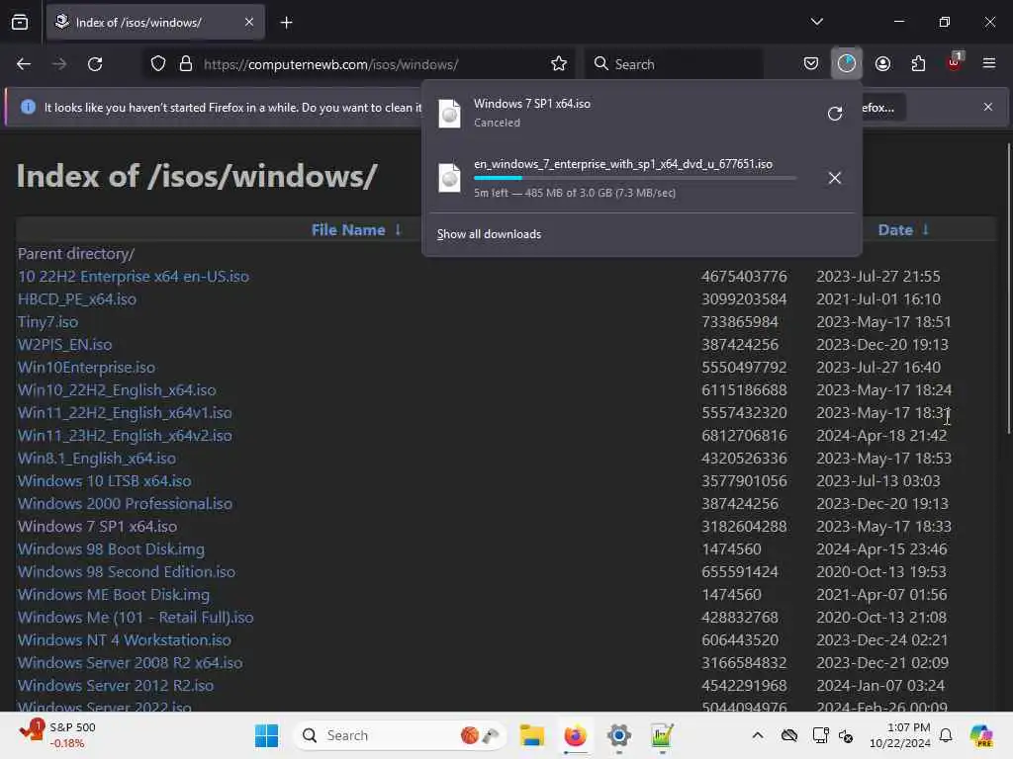Go back to previous page

click(x=24, y=64)
